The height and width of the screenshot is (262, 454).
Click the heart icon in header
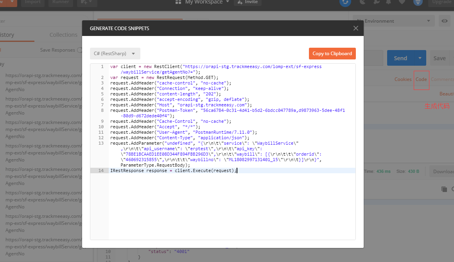402,2
